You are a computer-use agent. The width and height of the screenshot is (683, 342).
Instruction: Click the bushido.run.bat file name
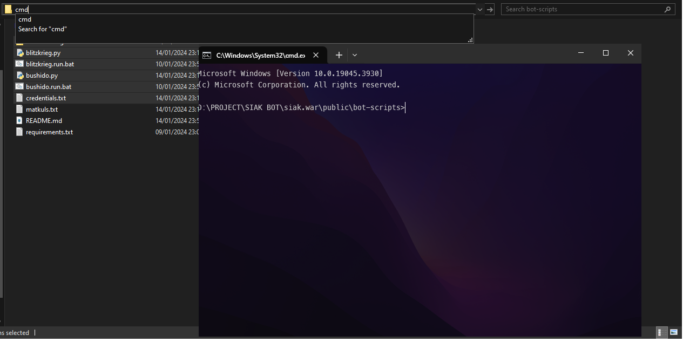click(x=49, y=87)
